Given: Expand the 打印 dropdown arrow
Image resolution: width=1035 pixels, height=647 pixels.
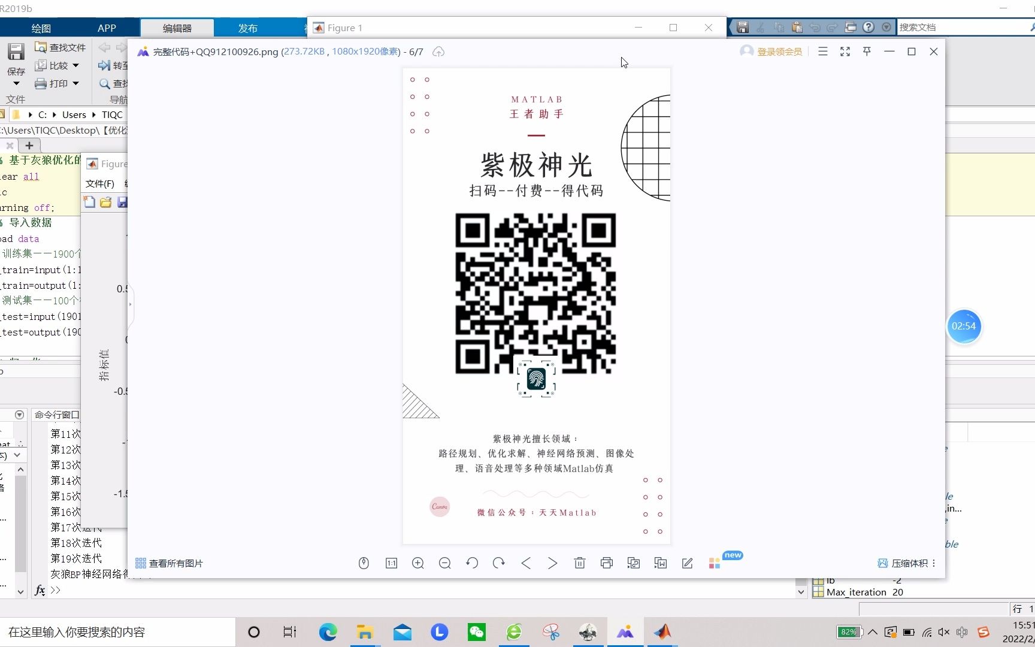Looking at the screenshot, I should (x=75, y=83).
